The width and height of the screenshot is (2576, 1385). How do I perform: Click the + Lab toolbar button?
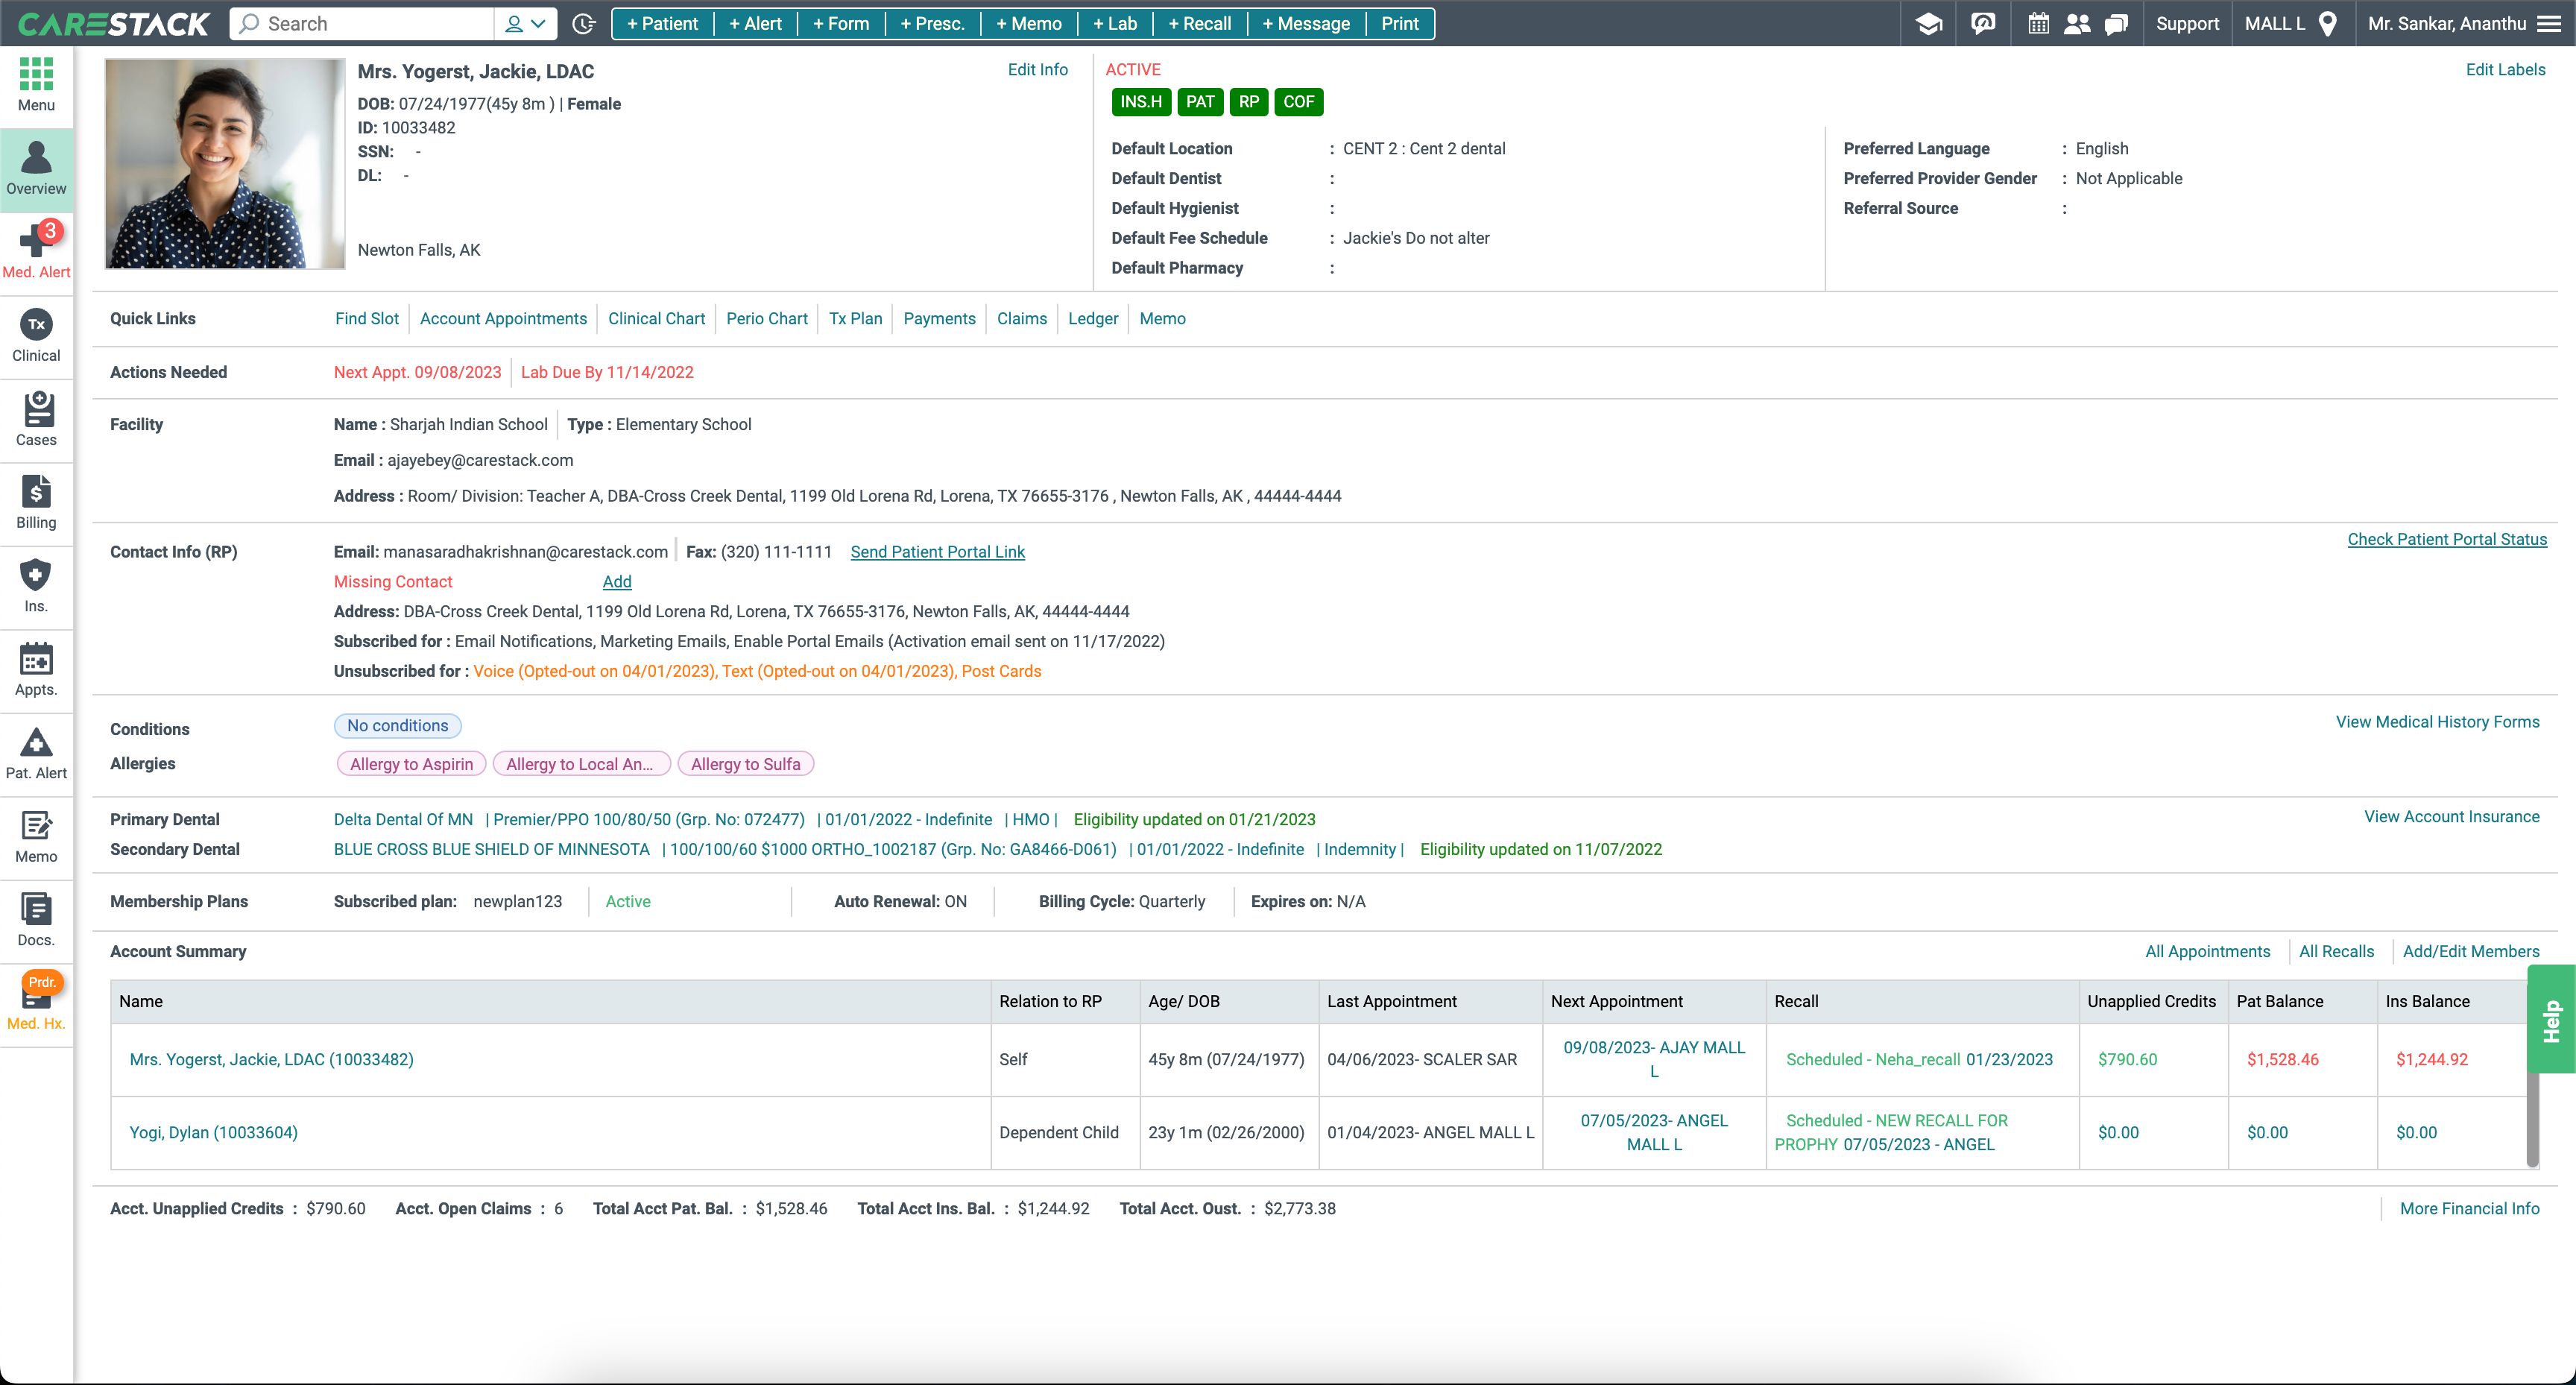pyautogui.click(x=1115, y=24)
